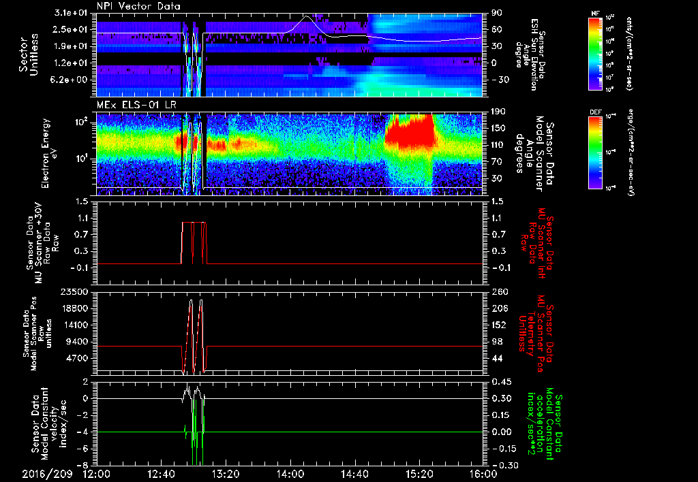Image resolution: width=698 pixels, height=482 pixels.
Task: Click the "206" telemetry tick value
Action: (x=498, y=308)
